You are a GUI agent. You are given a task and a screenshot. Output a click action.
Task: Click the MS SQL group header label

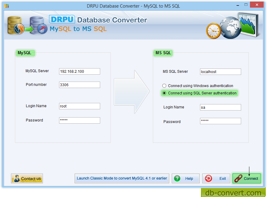point(163,53)
